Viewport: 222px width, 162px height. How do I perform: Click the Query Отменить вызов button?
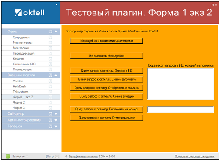pyautogui.click(x=106, y=118)
